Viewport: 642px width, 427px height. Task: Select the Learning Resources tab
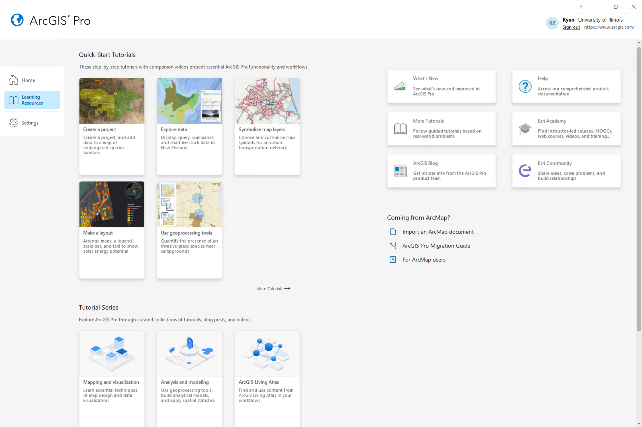(32, 100)
